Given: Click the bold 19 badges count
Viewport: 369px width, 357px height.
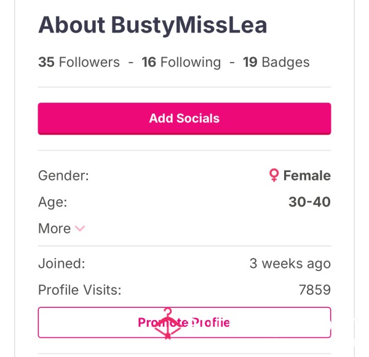Looking at the screenshot, I should coord(250,62).
